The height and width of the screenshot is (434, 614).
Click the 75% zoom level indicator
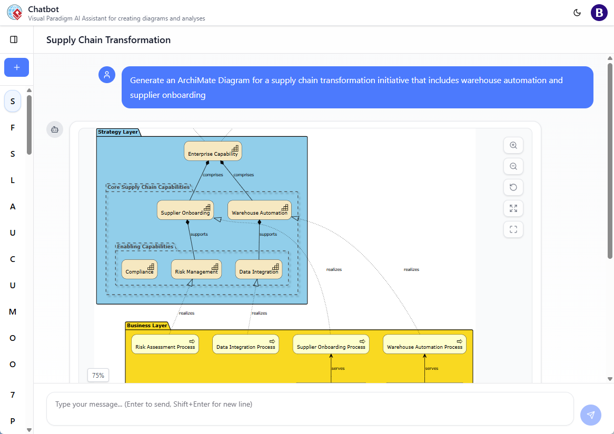(x=98, y=375)
